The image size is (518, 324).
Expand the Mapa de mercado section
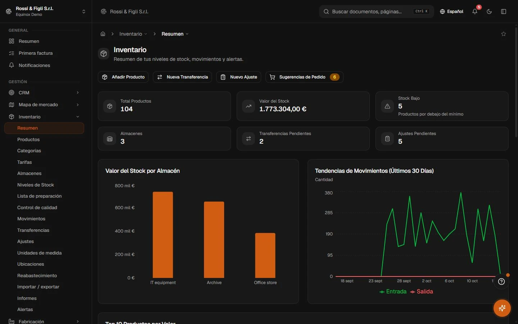[44, 105]
